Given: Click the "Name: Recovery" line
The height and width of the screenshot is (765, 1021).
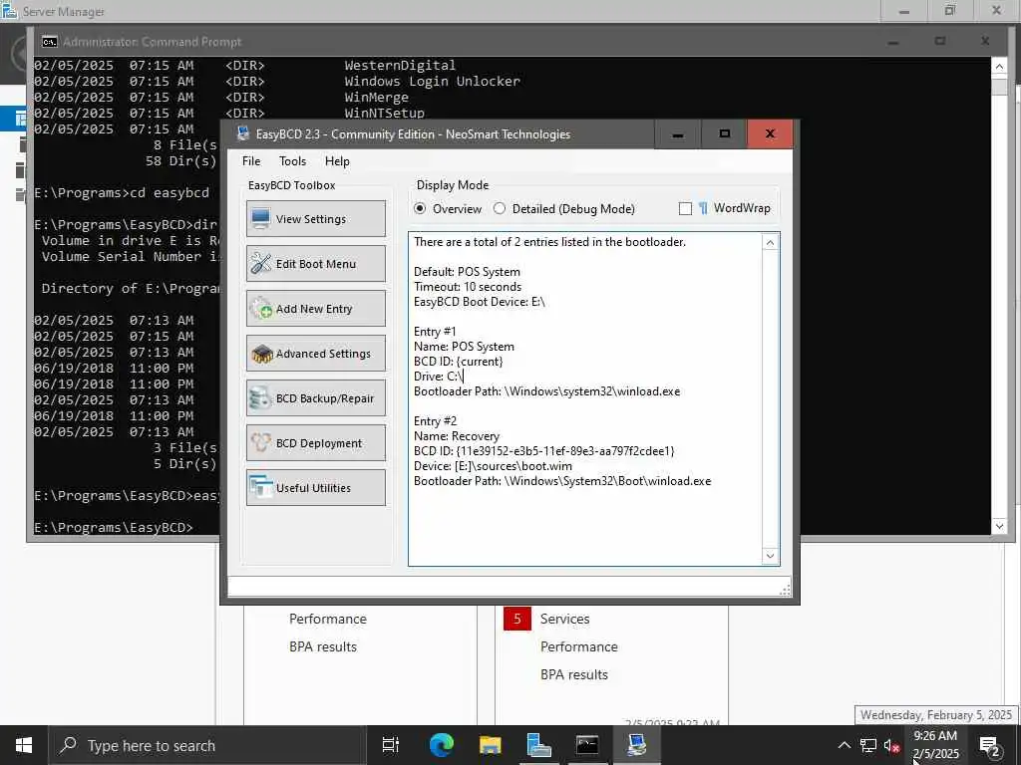Looking at the screenshot, I should pos(457,436).
